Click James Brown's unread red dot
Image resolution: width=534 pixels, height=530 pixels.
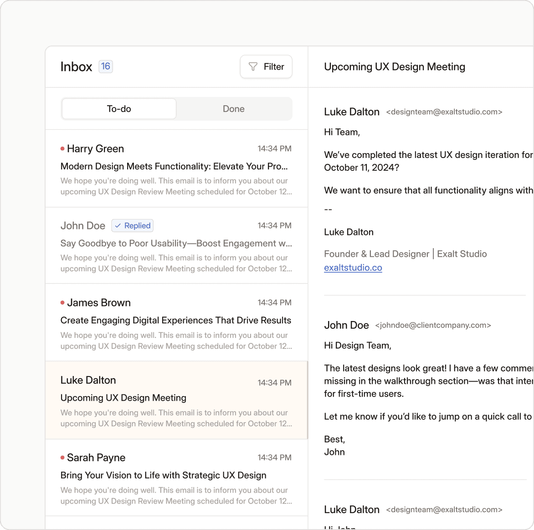pos(62,303)
